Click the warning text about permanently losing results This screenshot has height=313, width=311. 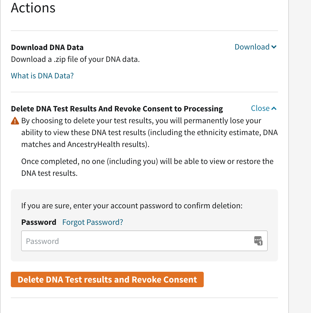click(150, 133)
